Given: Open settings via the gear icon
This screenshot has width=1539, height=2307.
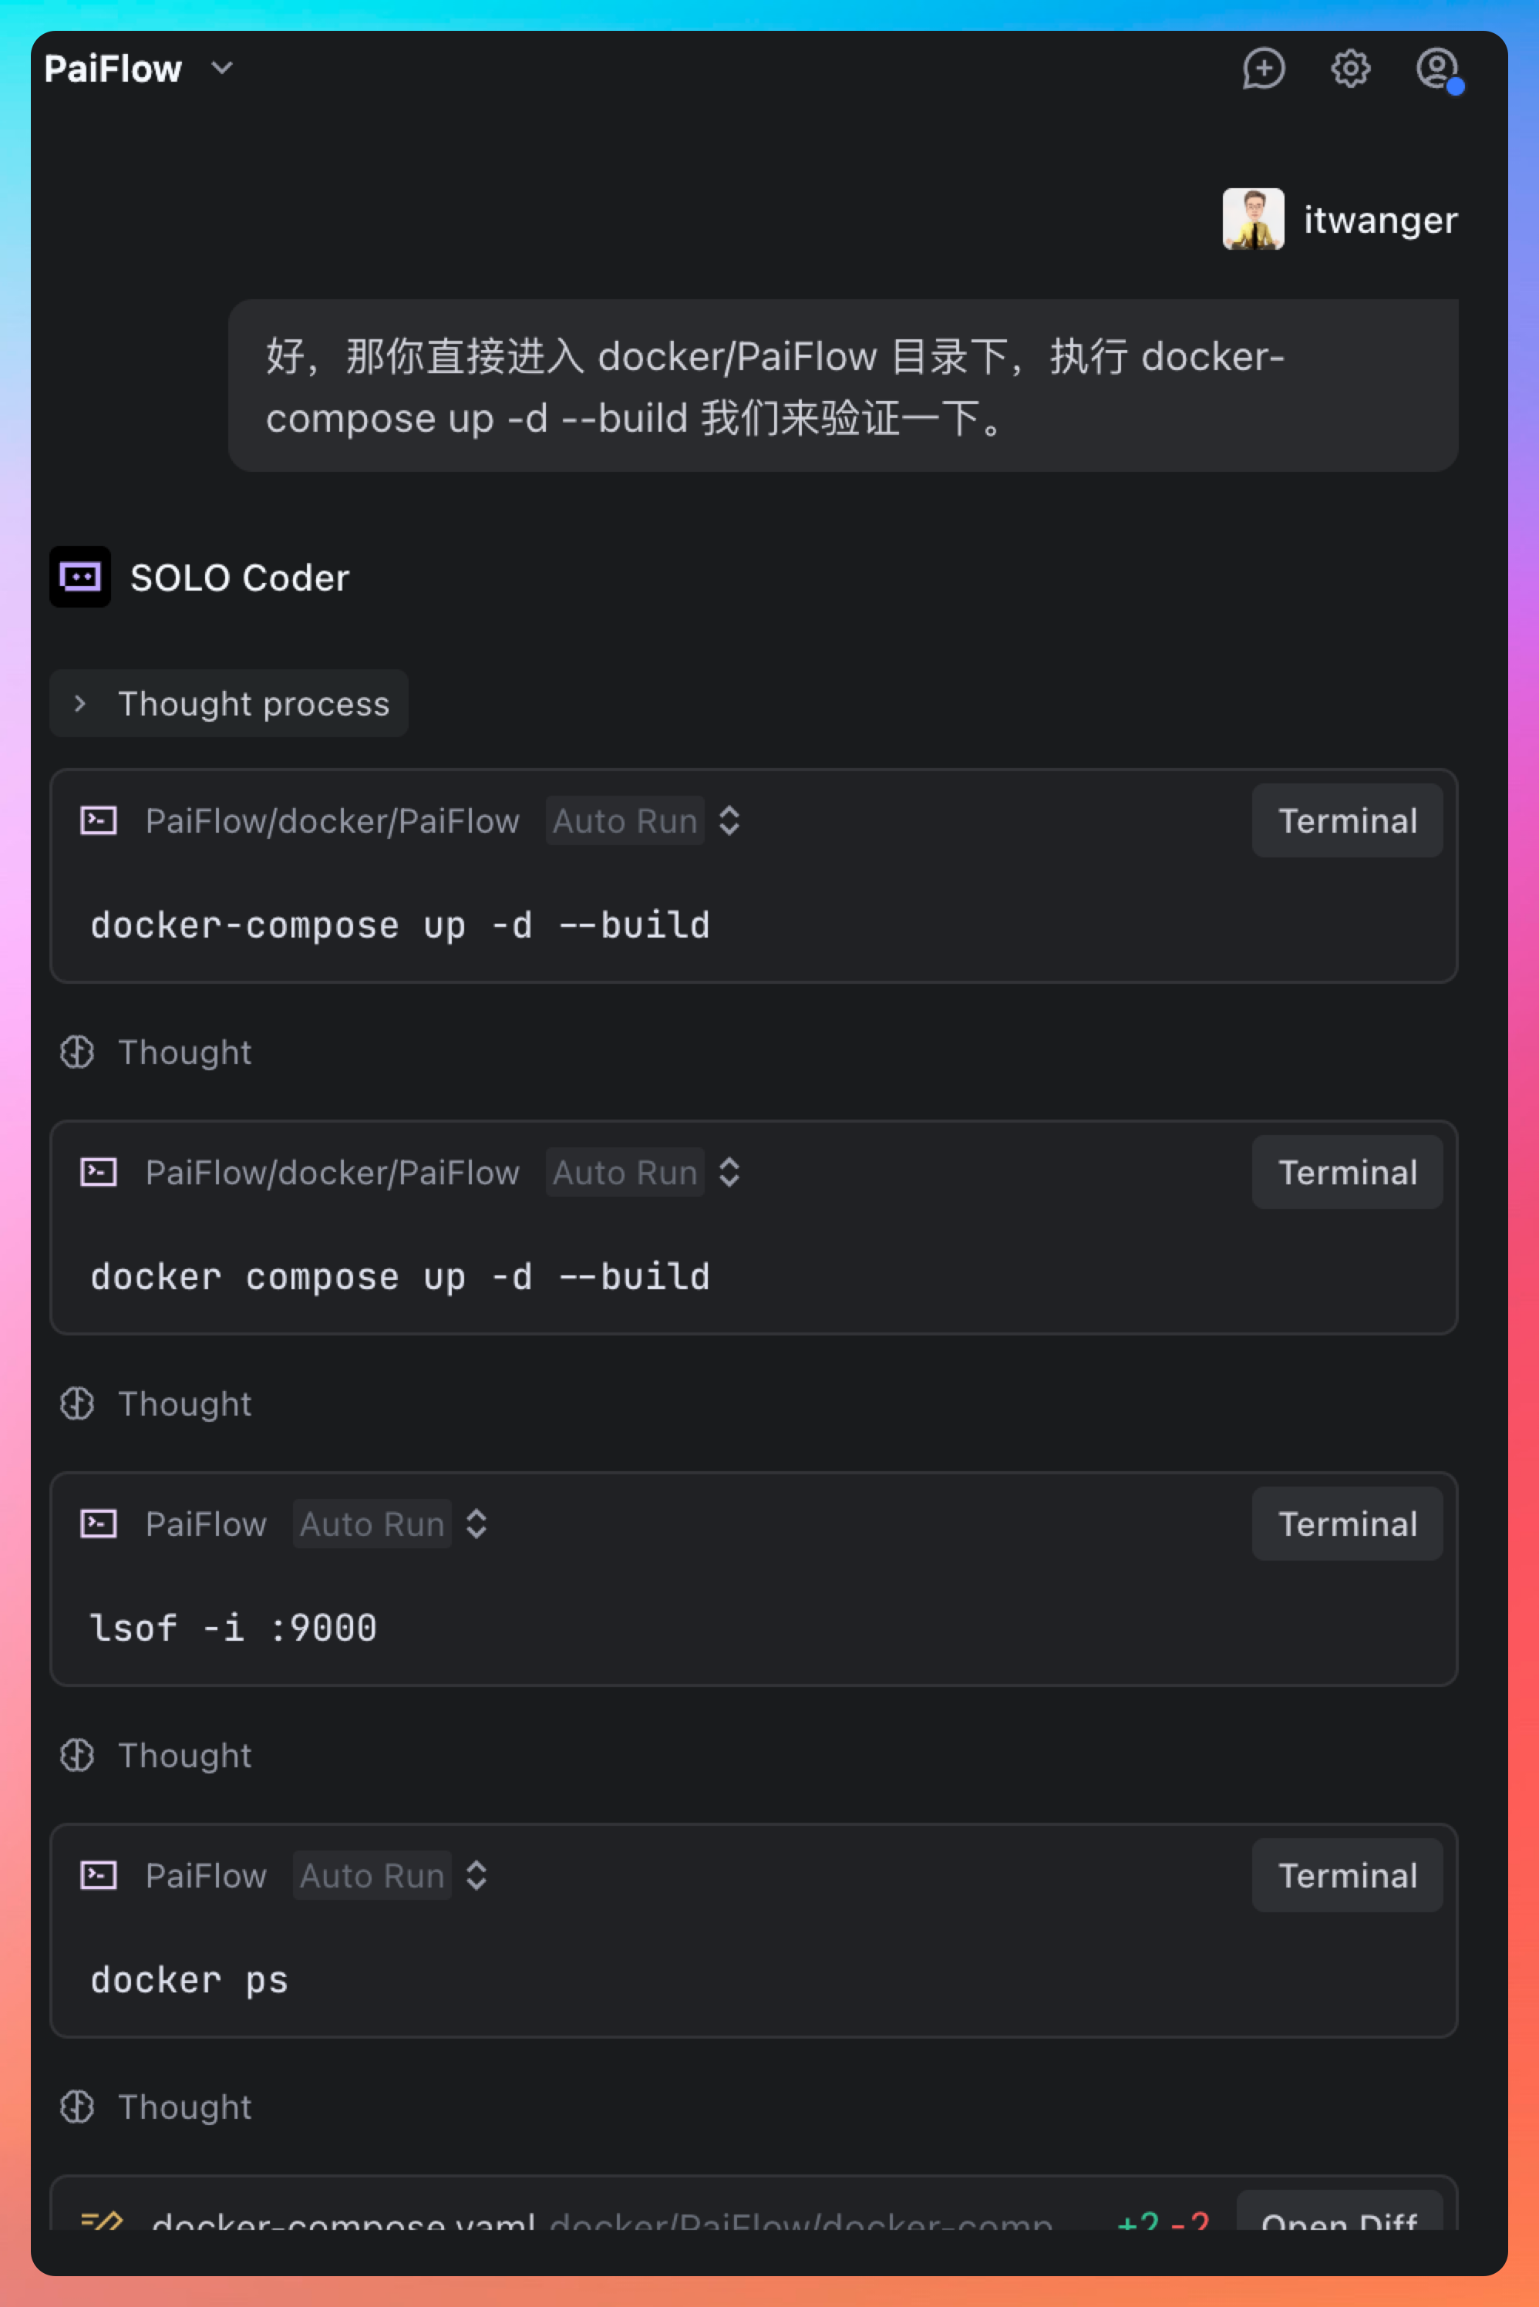Looking at the screenshot, I should coord(1351,69).
